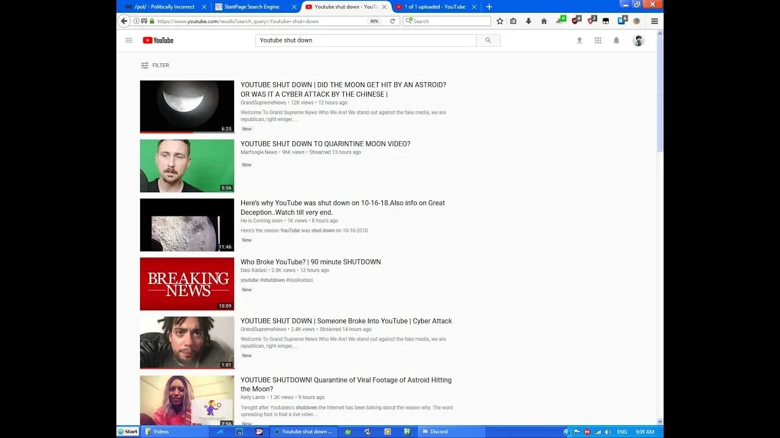Open a new browser tab

pos(489,7)
